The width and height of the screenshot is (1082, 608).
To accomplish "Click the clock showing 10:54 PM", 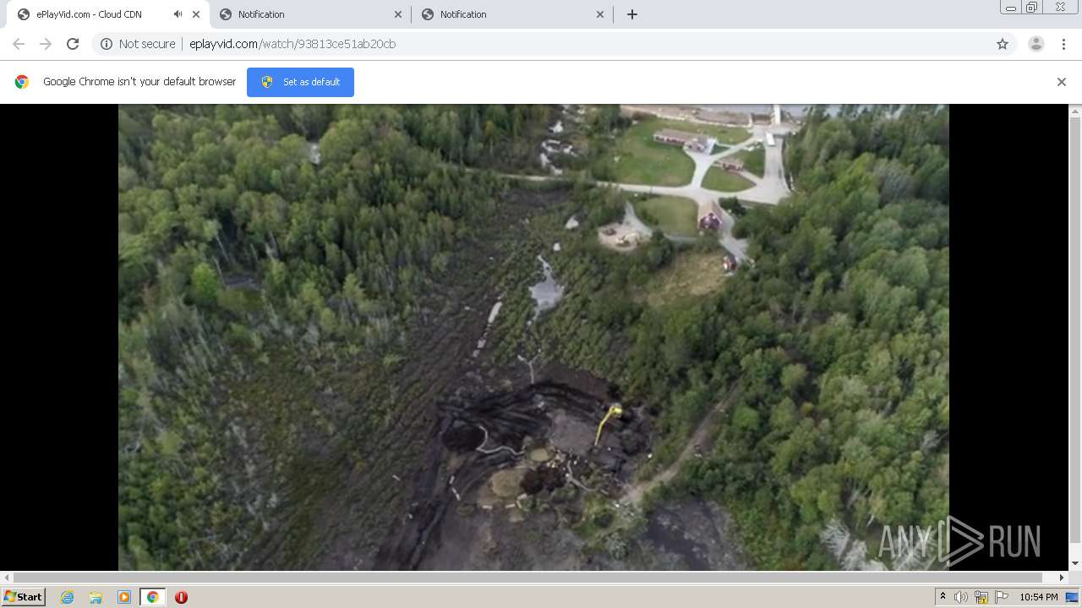I will 1039,597.
